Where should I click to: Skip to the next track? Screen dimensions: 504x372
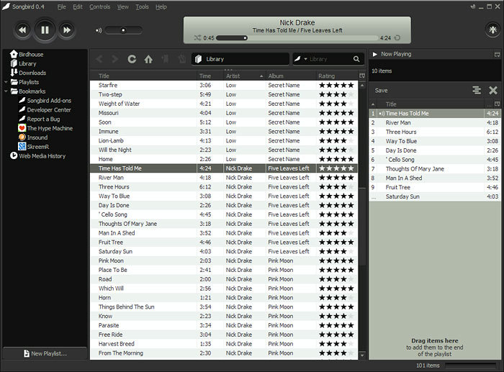tap(67, 30)
